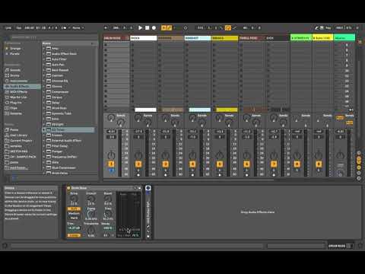Click the Glue Compressor device icon
Viewport: 365px width, 274px height.
click(x=49, y=167)
